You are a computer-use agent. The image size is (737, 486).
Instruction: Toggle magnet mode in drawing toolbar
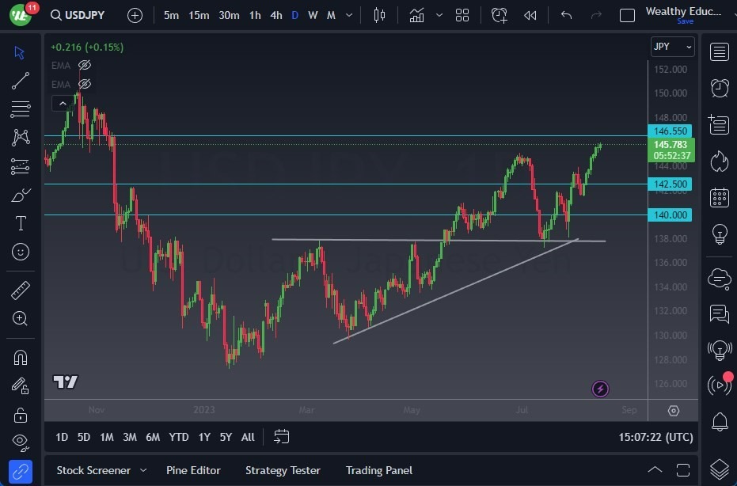point(20,357)
